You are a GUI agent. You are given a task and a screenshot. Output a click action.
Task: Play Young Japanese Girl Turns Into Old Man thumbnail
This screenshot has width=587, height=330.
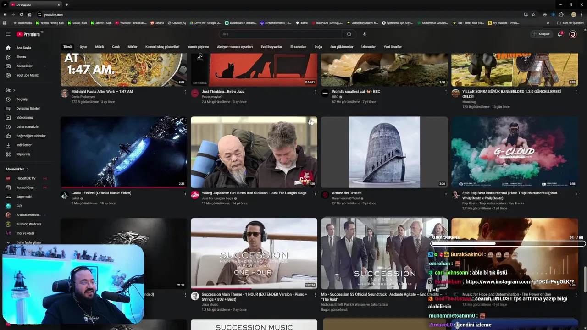(x=254, y=152)
